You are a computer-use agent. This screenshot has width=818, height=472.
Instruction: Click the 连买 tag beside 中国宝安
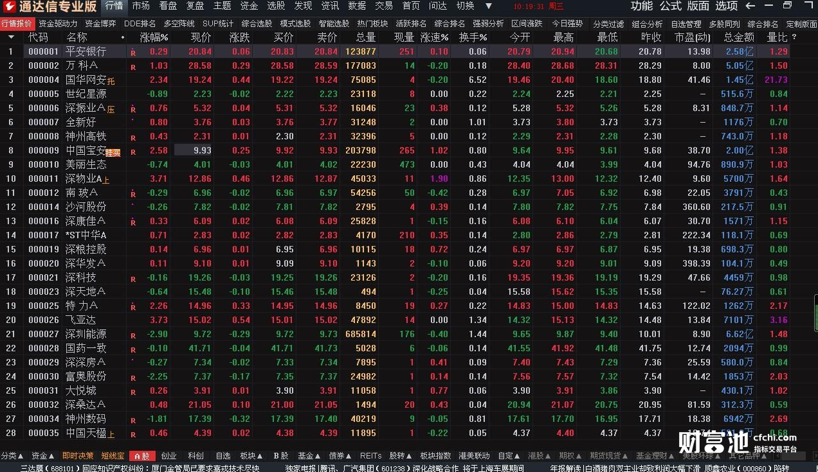coord(113,152)
